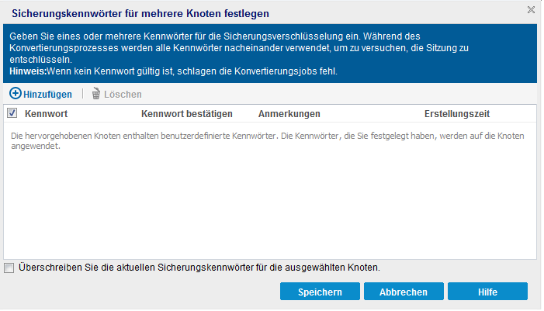Click the Hinzufügen text label
The image size is (544, 311).
pos(47,94)
